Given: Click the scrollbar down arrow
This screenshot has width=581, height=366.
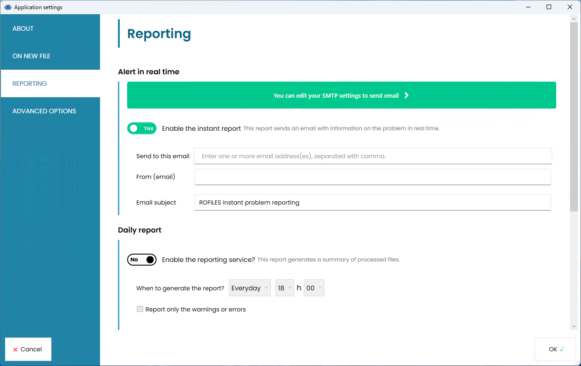Looking at the screenshot, I should point(574,326).
